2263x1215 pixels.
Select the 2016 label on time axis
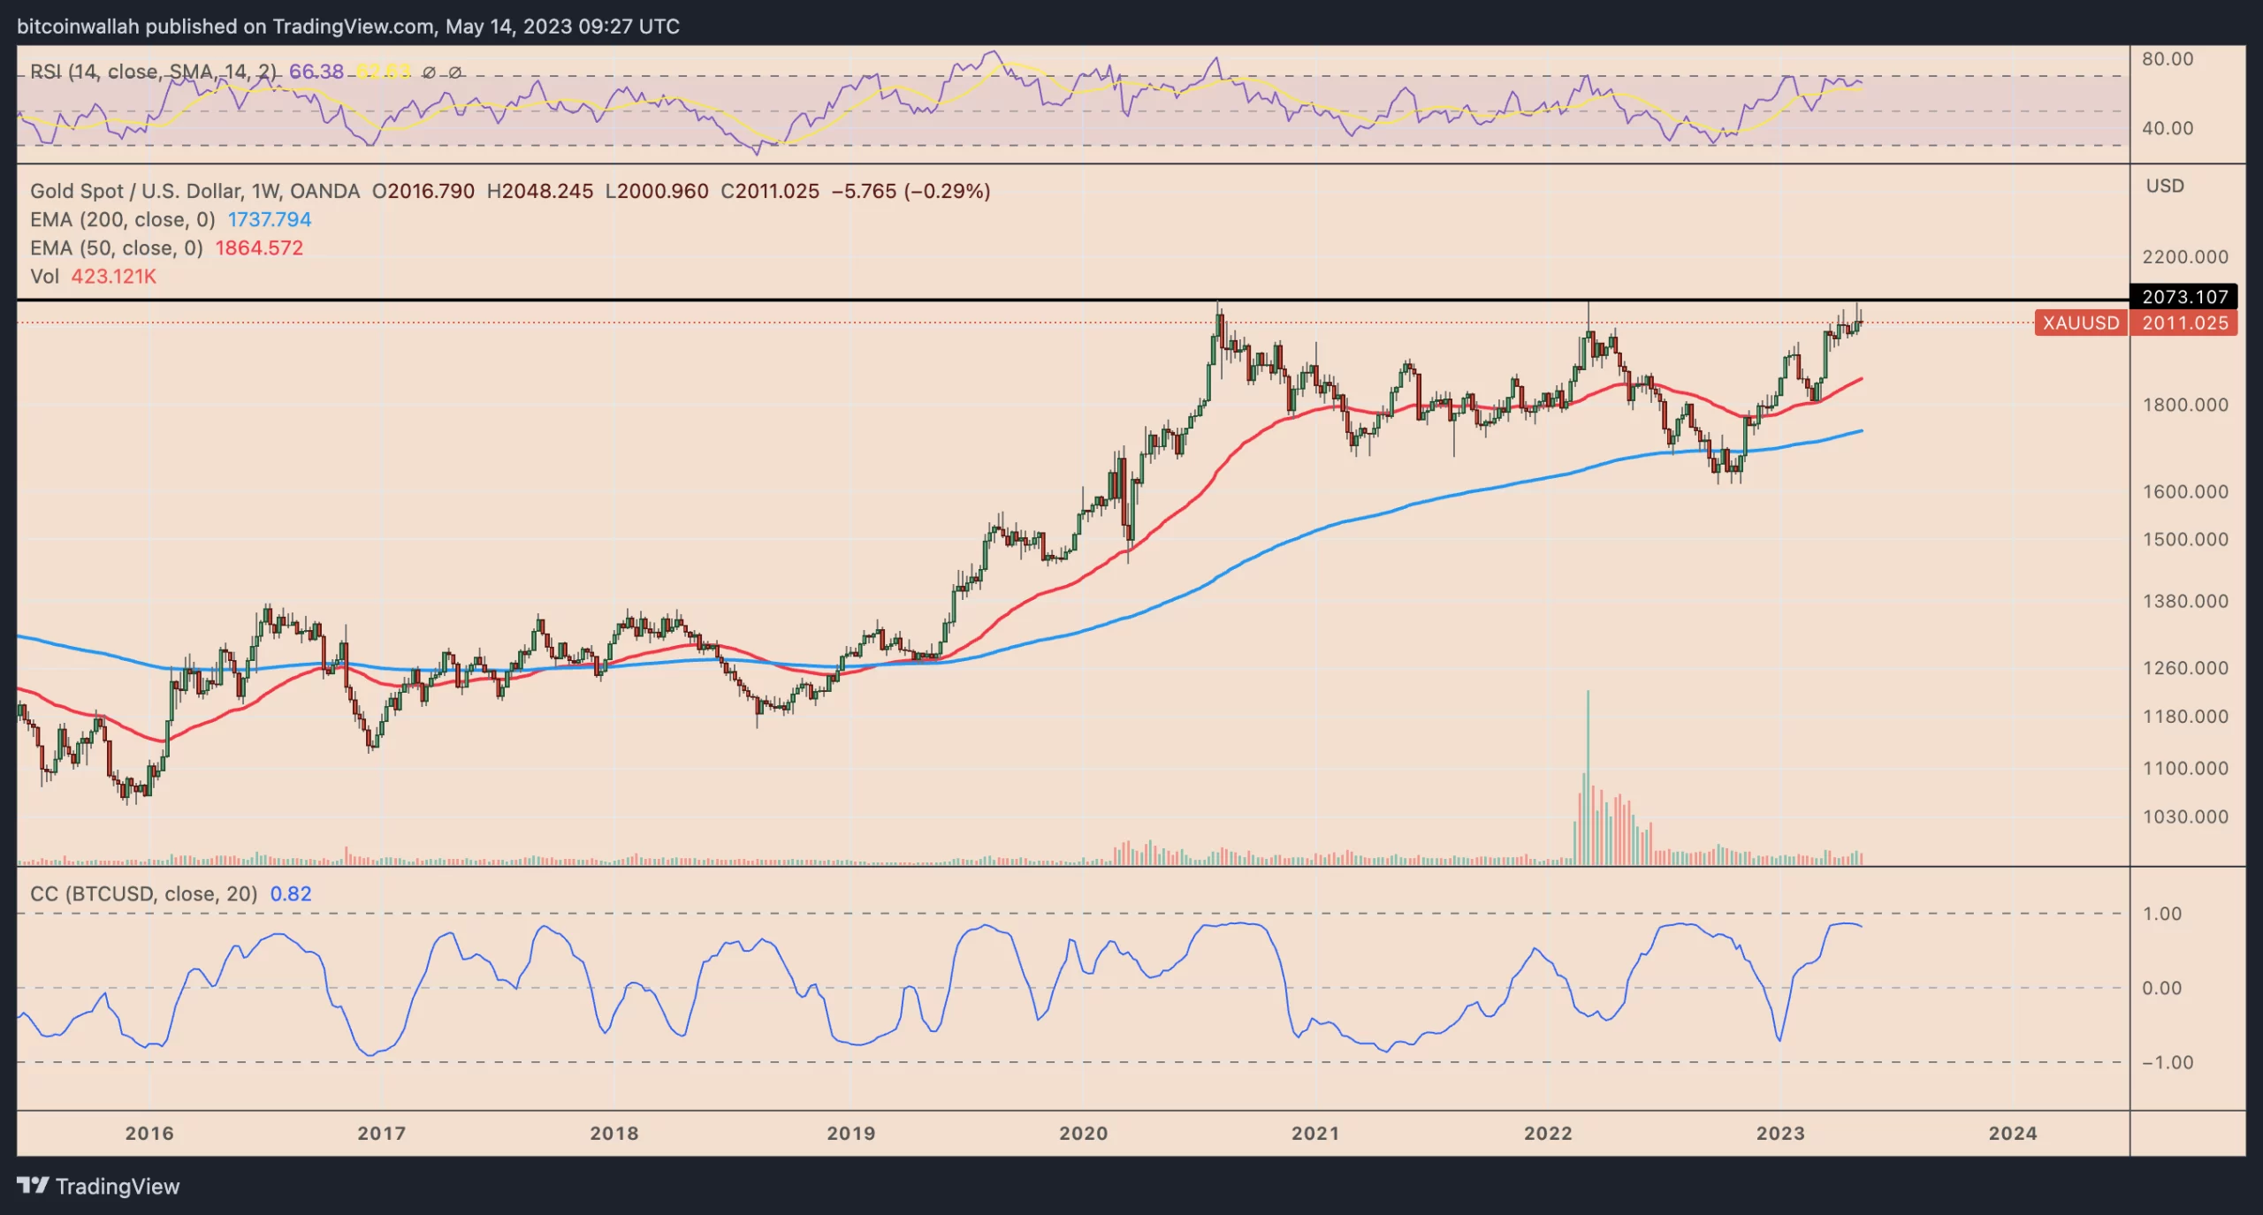pyautogui.click(x=149, y=1133)
